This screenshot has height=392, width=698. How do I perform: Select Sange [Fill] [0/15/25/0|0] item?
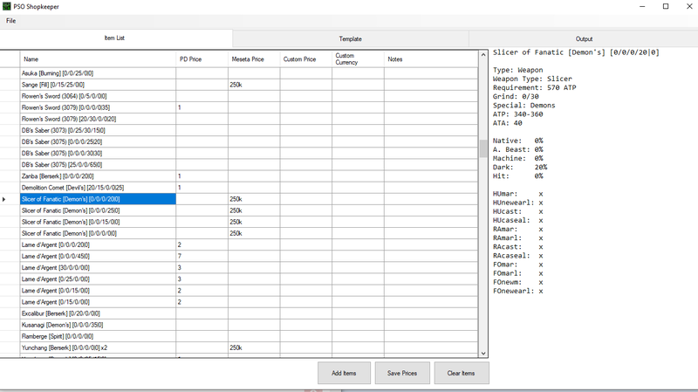pos(98,85)
